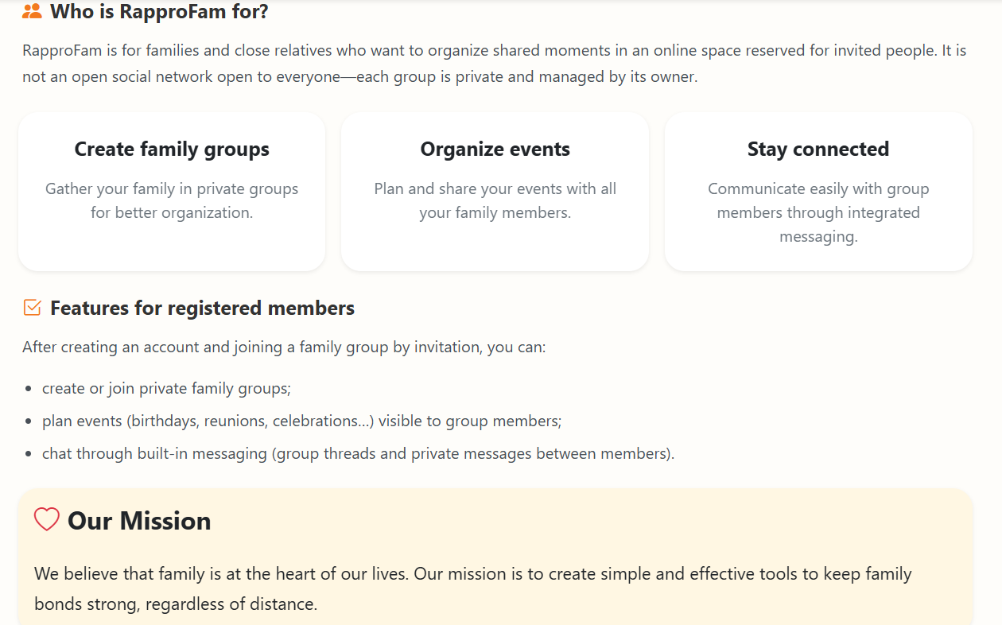Click the Who is RapproFam for? heading
1002x625 pixels.
[159, 12]
